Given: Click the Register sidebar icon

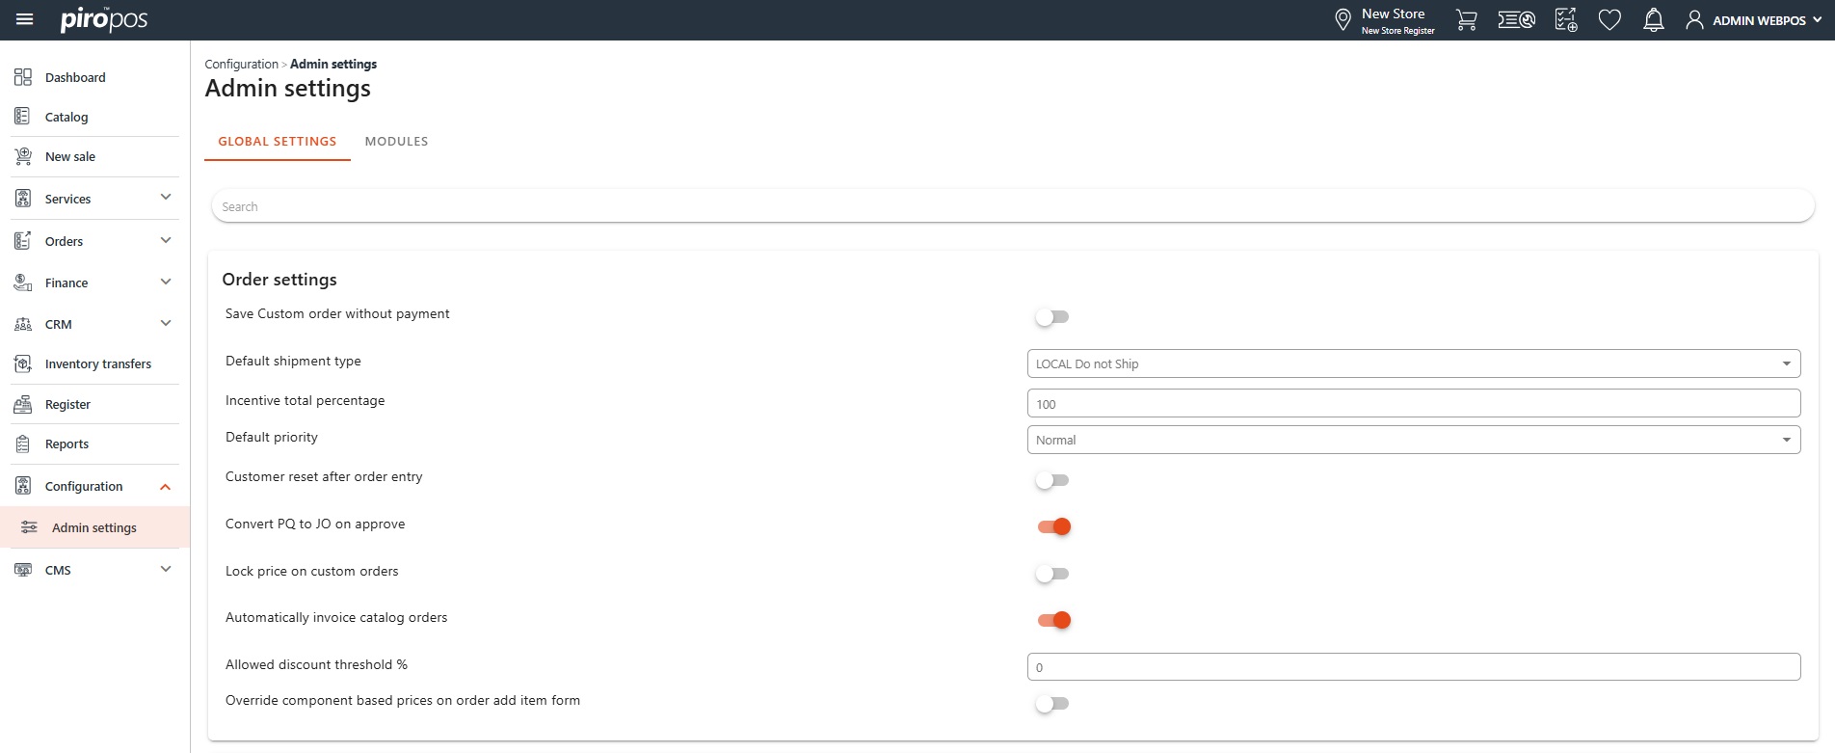Looking at the screenshot, I should [x=23, y=405].
